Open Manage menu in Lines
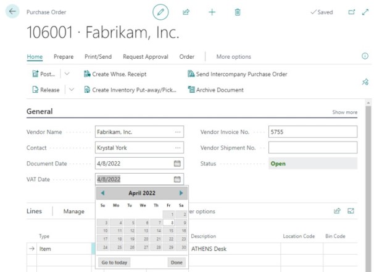 73,211
